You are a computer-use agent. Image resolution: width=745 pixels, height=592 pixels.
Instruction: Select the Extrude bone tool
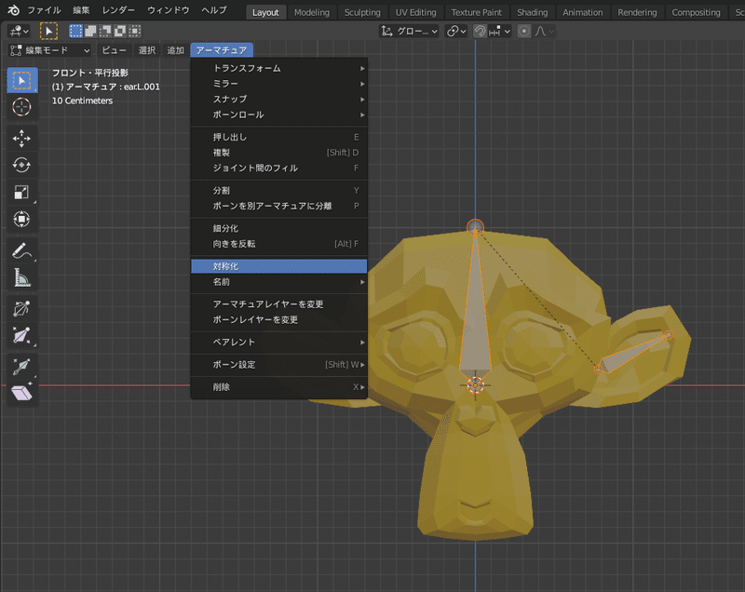21,366
